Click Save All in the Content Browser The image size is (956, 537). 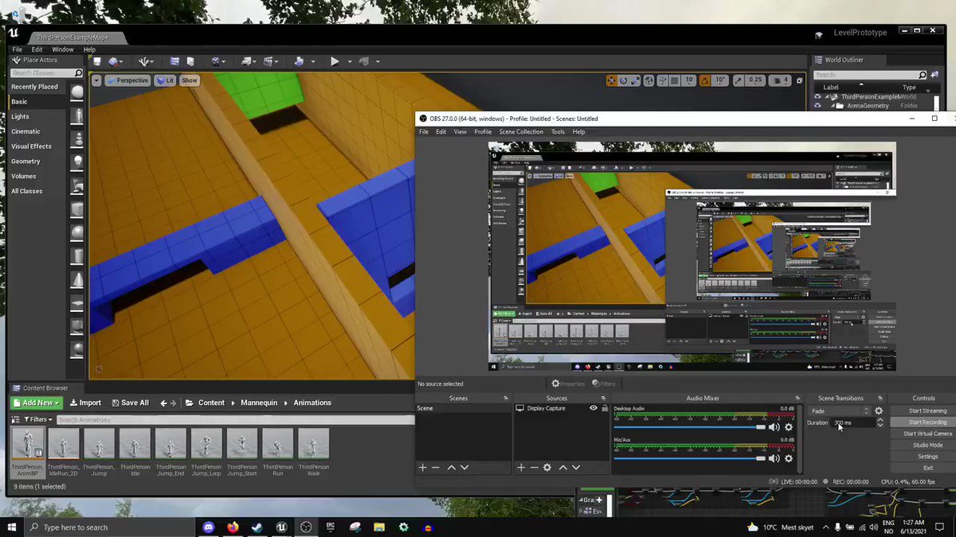click(x=130, y=403)
